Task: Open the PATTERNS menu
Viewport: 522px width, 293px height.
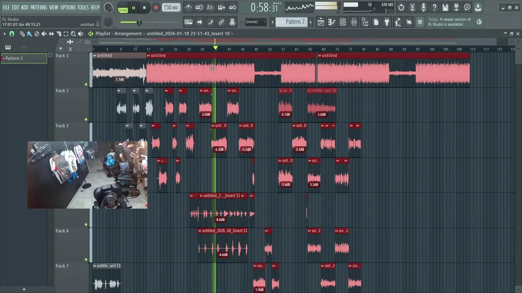Action: tap(39, 7)
